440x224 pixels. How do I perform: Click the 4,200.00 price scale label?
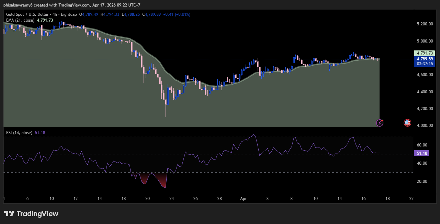point(425,109)
